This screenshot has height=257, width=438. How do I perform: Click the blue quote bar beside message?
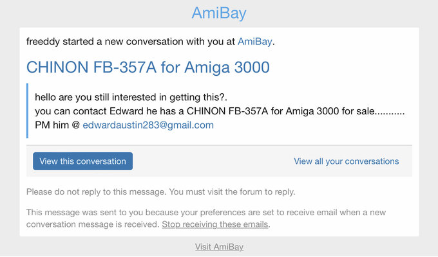click(28, 111)
